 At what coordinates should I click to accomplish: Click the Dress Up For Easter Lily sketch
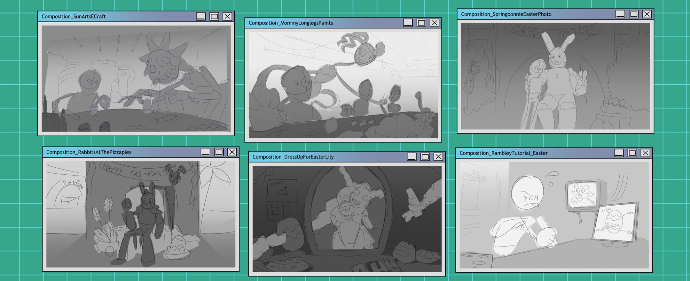click(x=347, y=219)
